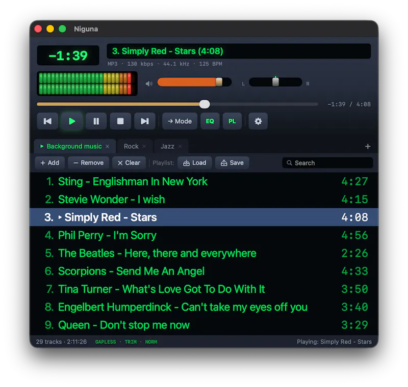Stop playback with the stop icon
Viewport: 408px width, 387px height.
coord(120,121)
